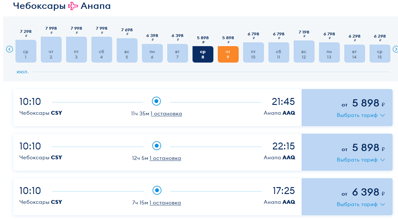Expand fare options for 22:15 arrival flight
This screenshot has width=398, height=219.
pyautogui.click(x=361, y=160)
